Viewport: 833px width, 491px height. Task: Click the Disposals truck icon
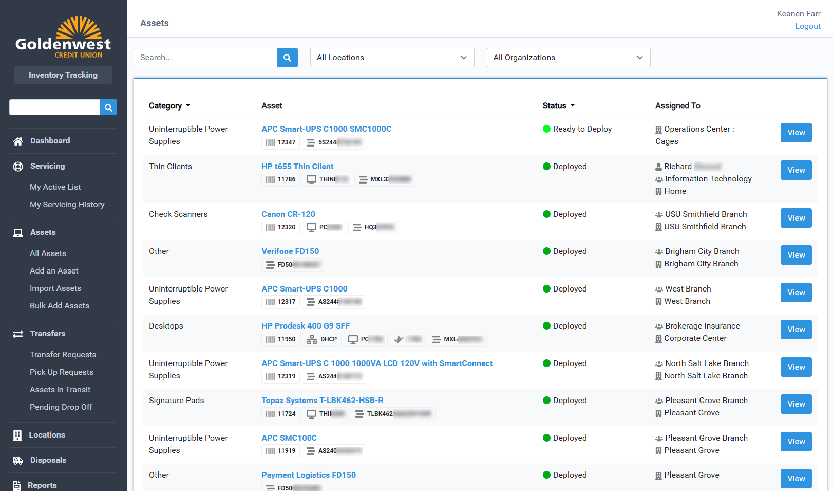click(18, 461)
